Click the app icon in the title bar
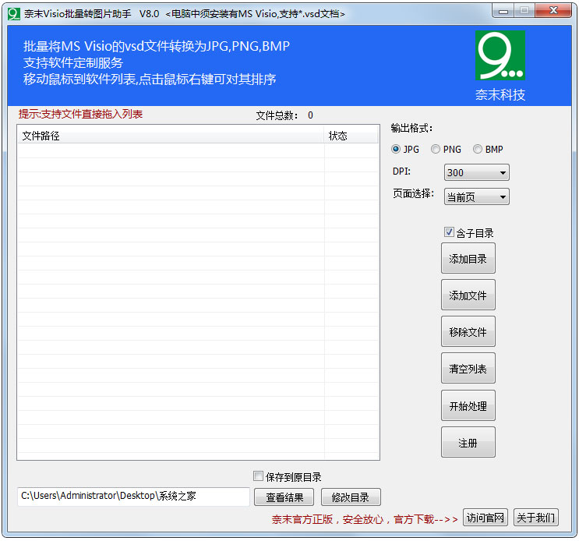579x541 pixels. tap(13, 13)
